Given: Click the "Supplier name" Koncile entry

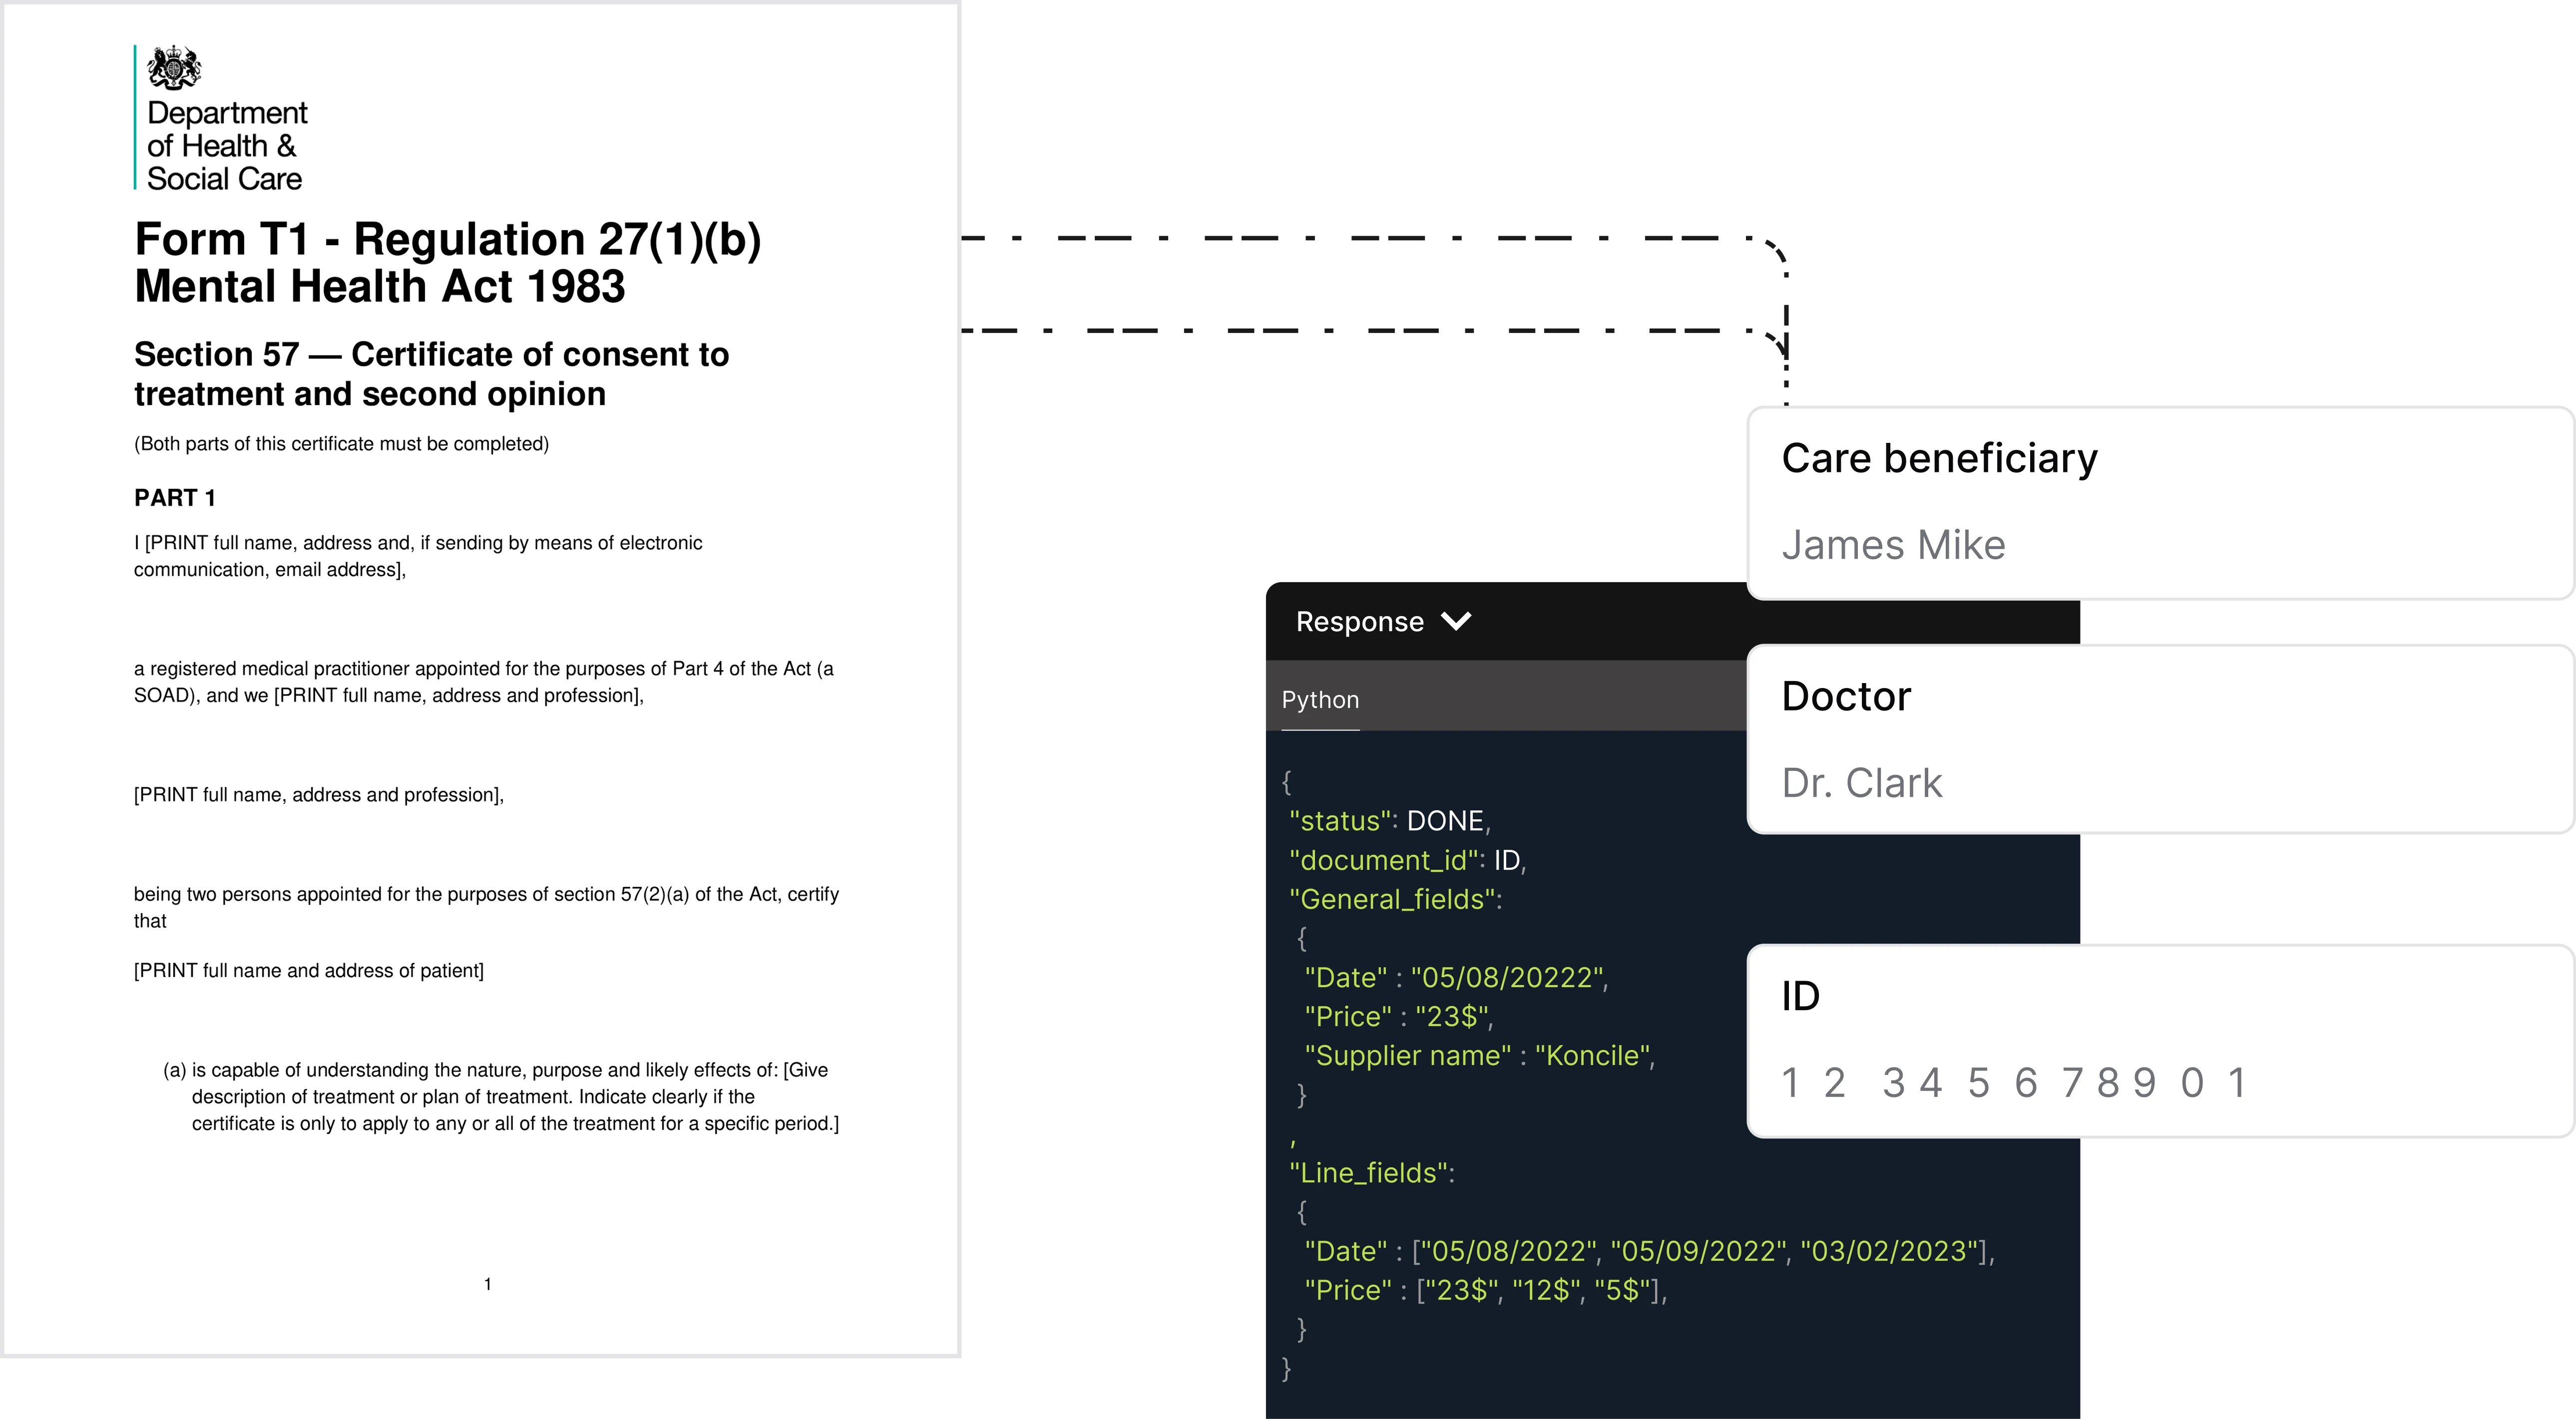Looking at the screenshot, I should [x=1478, y=1056].
